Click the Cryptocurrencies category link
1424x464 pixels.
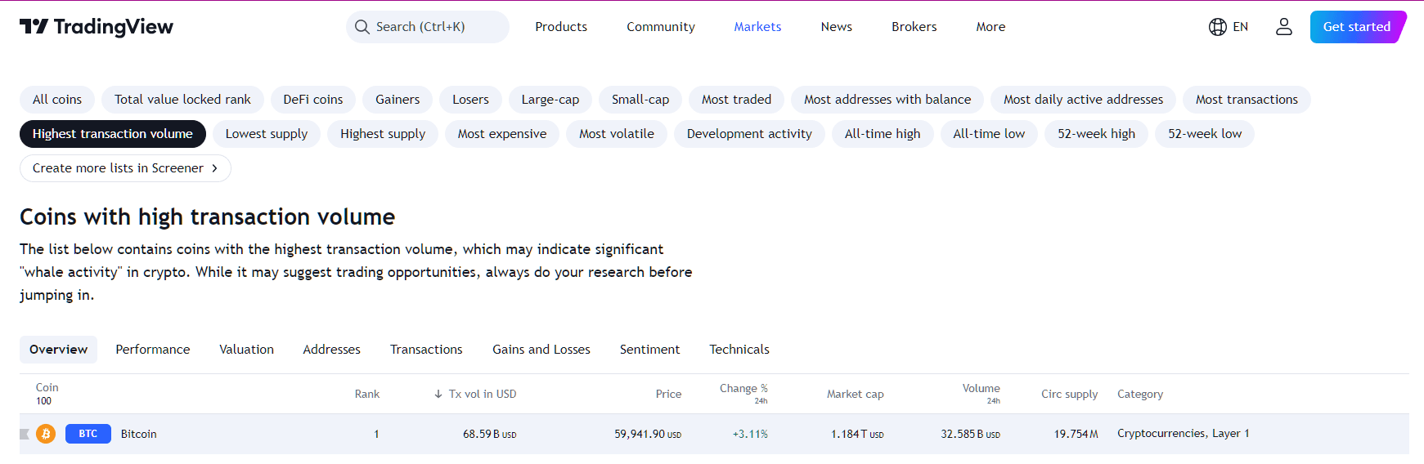coord(1161,434)
